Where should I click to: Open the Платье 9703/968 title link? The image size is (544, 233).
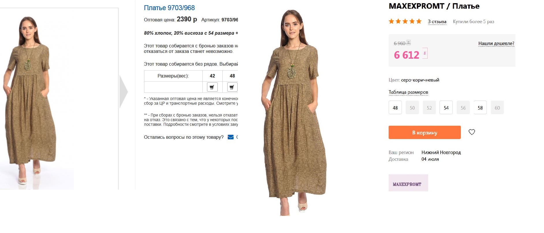tap(169, 8)
